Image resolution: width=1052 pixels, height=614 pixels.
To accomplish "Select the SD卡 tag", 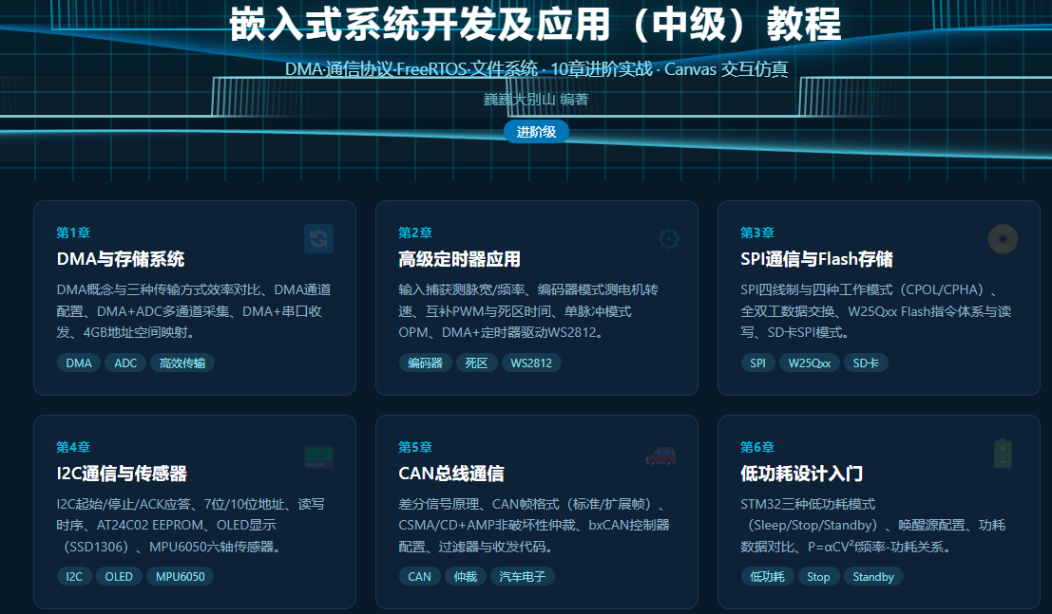I will tap(866, 363).
